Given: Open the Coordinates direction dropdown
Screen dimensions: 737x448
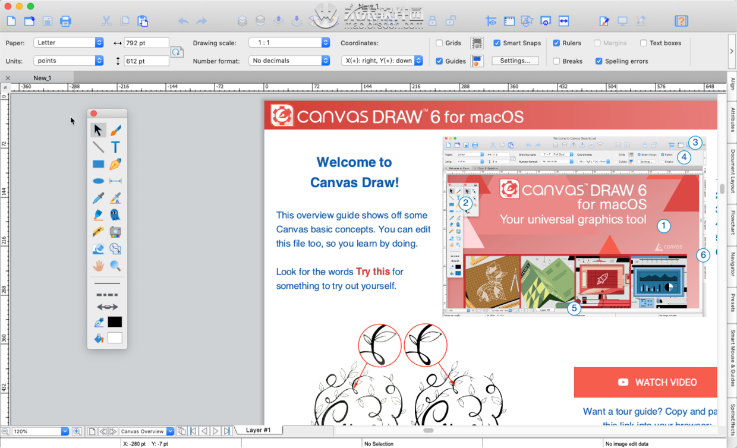Looking at the screenshot, I should tap(382, 61).
